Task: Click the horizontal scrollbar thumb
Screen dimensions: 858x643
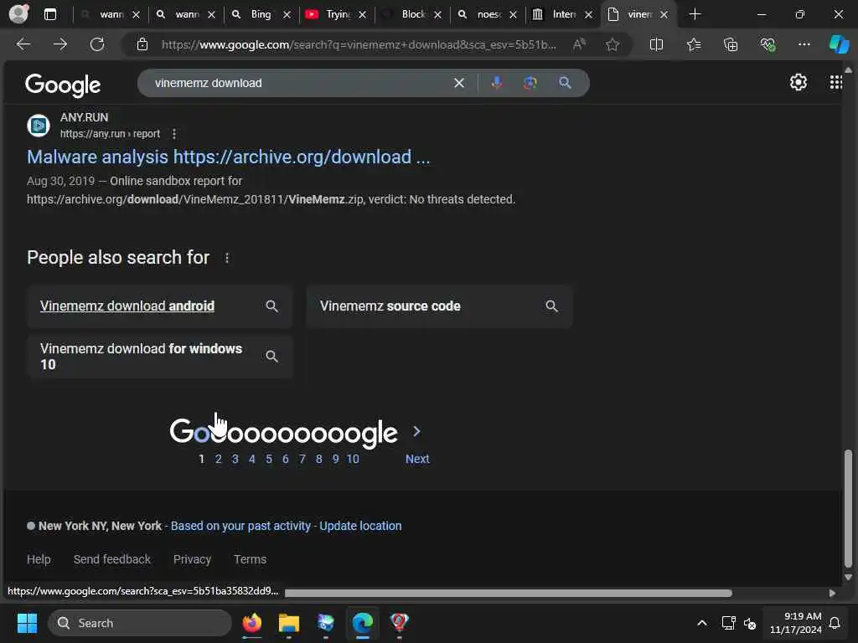Action: click(509, 594)
